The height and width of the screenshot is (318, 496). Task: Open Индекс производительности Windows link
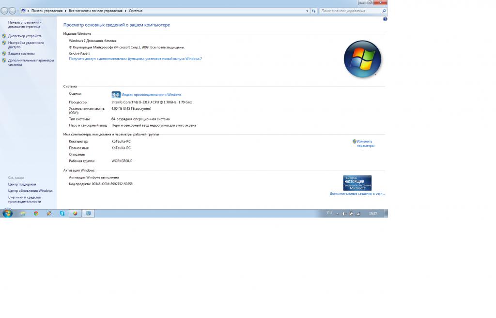click(151, 95)
